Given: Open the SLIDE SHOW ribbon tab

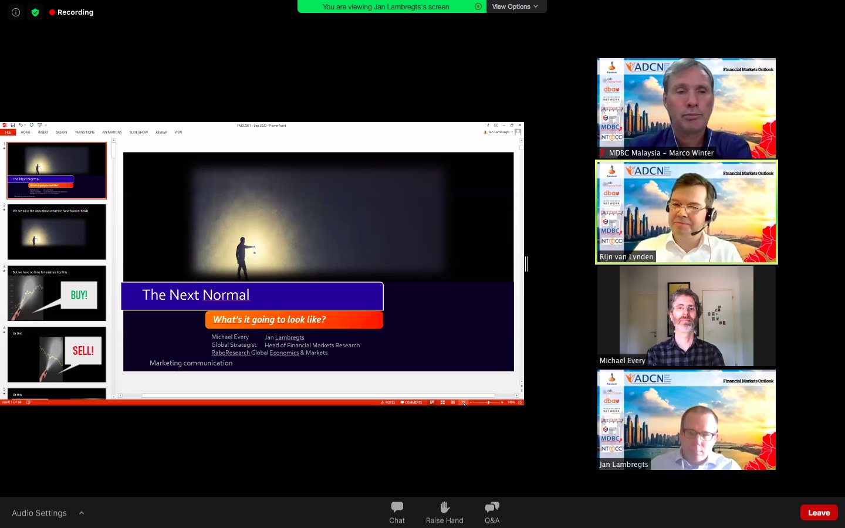Looking at the screenshot, I should pyautogui.click(x=138, y=132).
